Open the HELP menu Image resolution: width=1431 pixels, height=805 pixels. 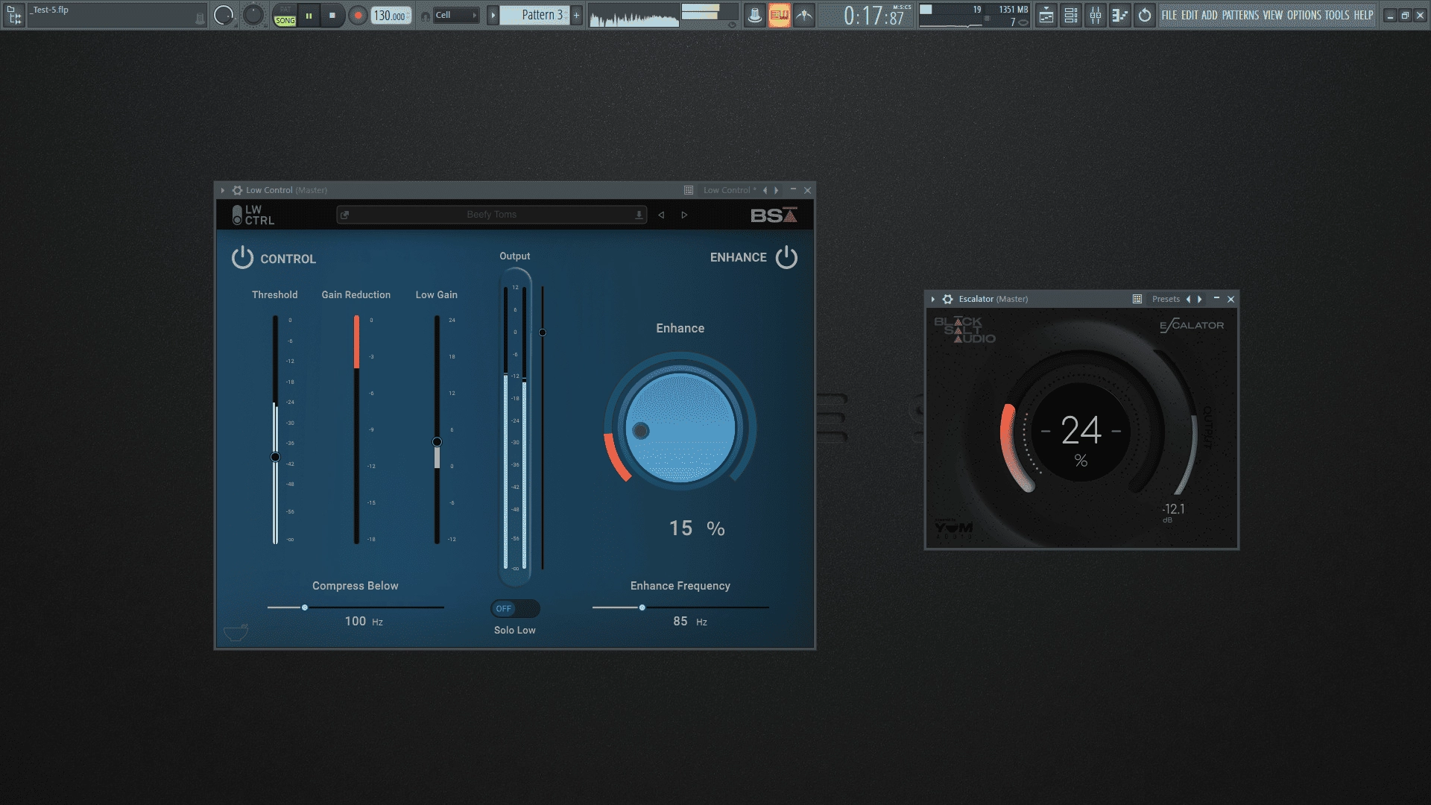coord(1363,15)
